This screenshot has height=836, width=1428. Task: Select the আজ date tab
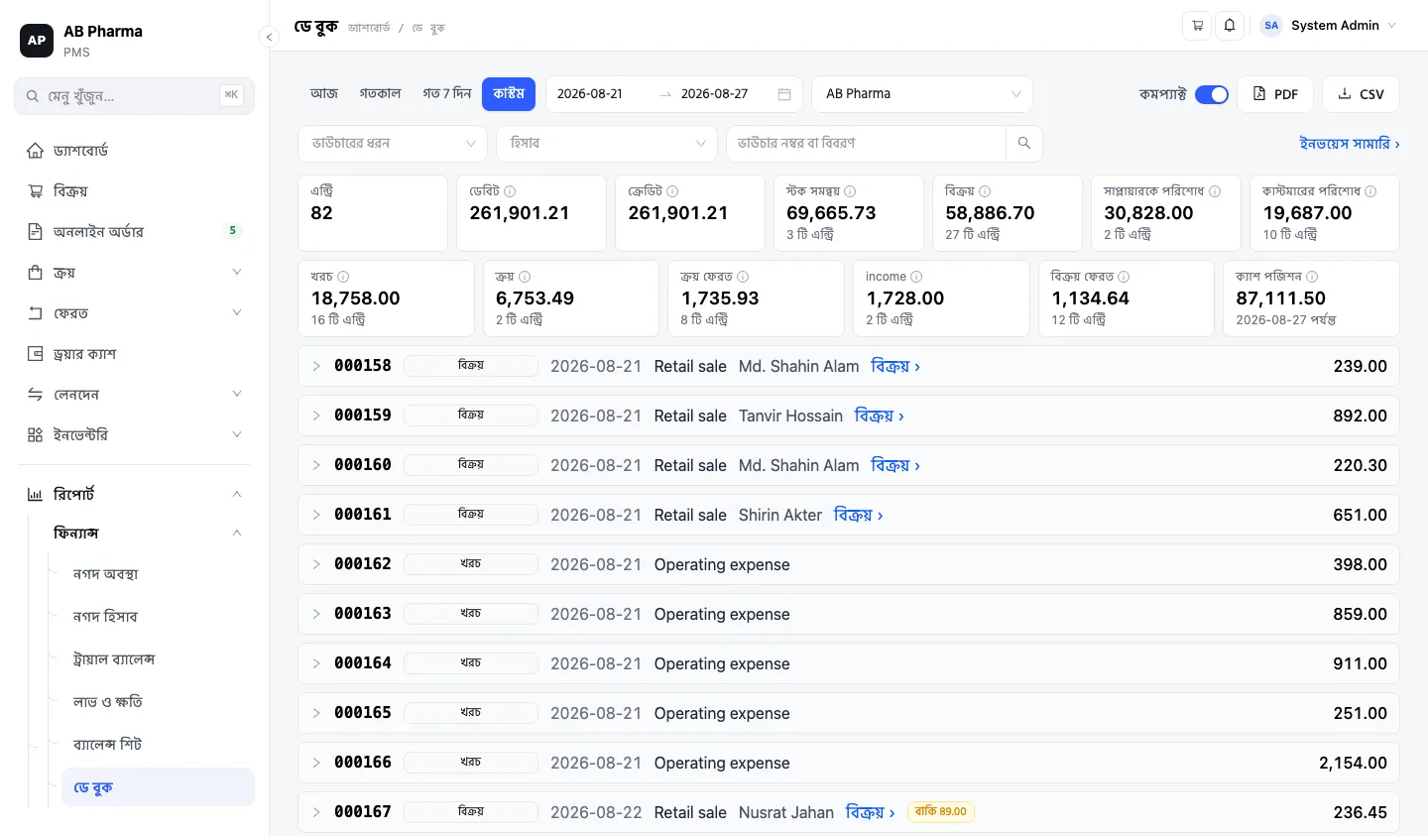324,94
